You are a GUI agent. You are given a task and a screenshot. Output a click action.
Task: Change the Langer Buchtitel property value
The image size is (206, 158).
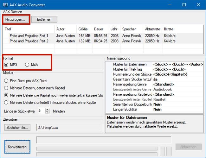pos(177,109)
